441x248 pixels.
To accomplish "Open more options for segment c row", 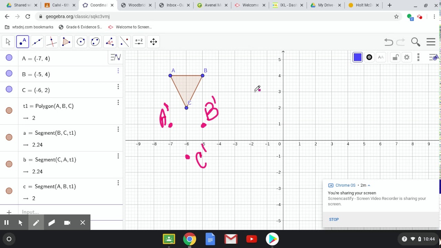I will coord(118,183).
